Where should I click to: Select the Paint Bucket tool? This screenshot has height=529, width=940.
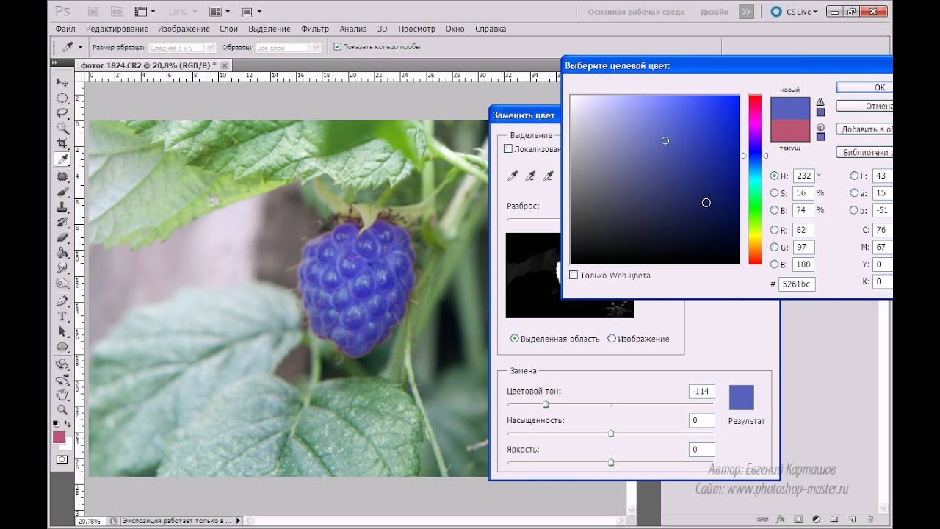62,252
